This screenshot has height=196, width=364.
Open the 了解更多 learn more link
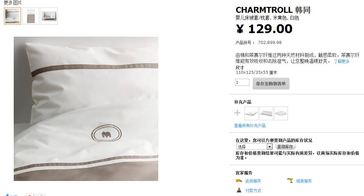(x=341, y=61)
